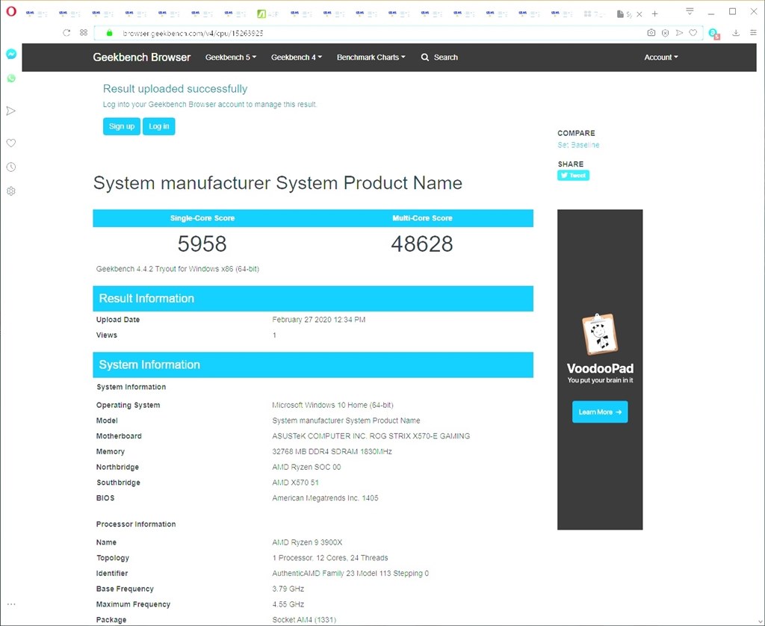Click the Sign up button
Screen dimensions: 765x626
coord(122,126)
